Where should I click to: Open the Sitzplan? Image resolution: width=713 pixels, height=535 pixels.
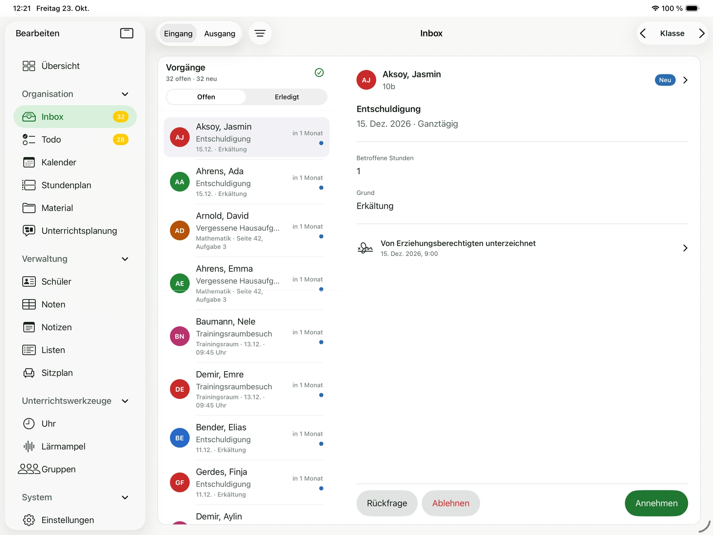(75, 373)
